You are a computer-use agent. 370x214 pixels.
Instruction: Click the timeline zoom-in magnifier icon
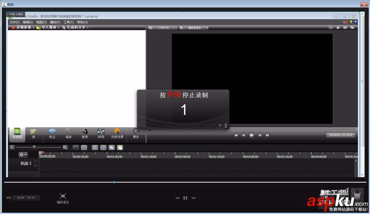click(65, 147)
